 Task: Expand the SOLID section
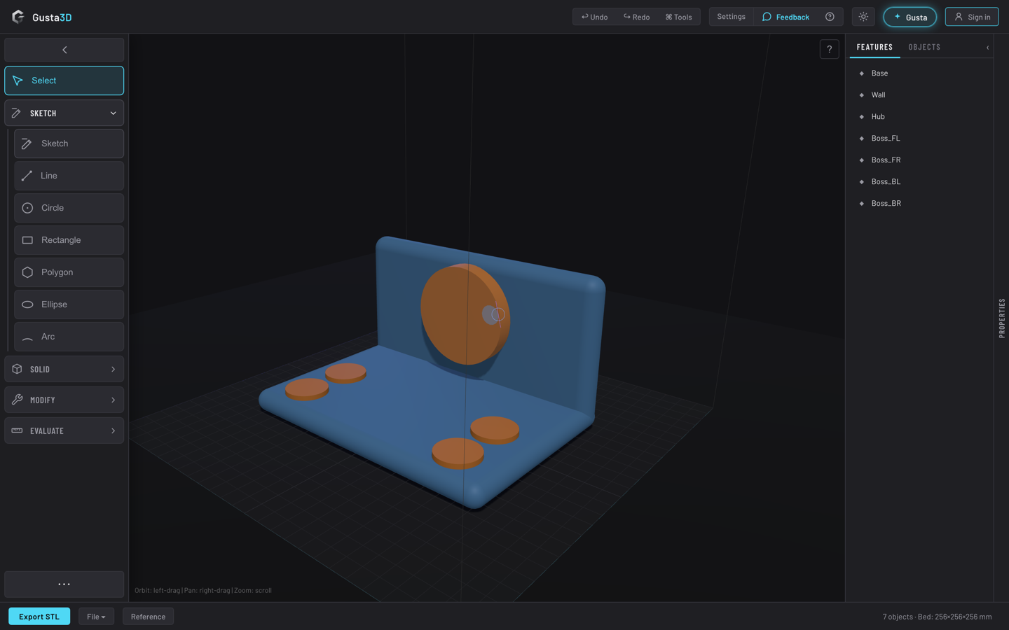click(64, 369)
